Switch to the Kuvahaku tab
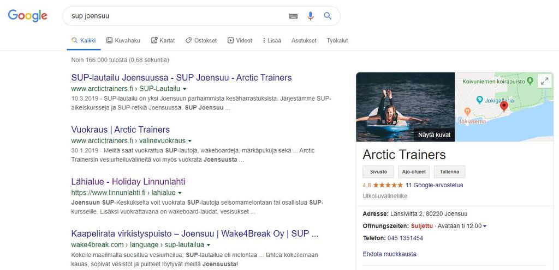The image size is (559, 270). [123, 40]
